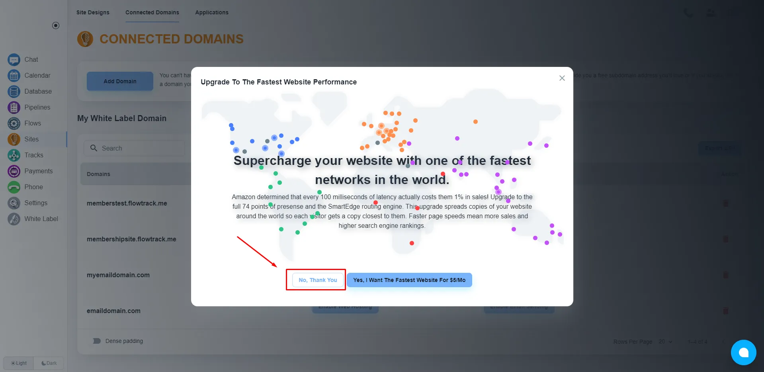Viewport: 764px width, 372px height.
Task: Select the White Label menu text
Action: tap(41, 219)
